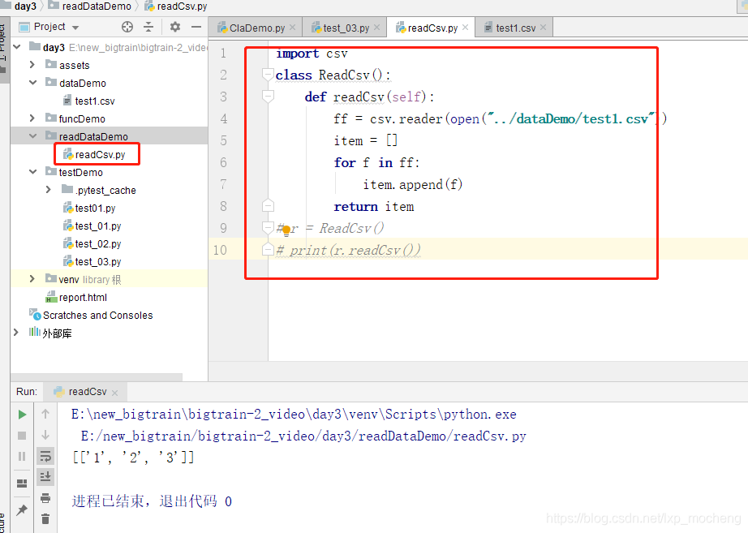The height and width of the screenshot is (533, 748).
Task: Toggle scroll to end in console
Action: point(45,477)
